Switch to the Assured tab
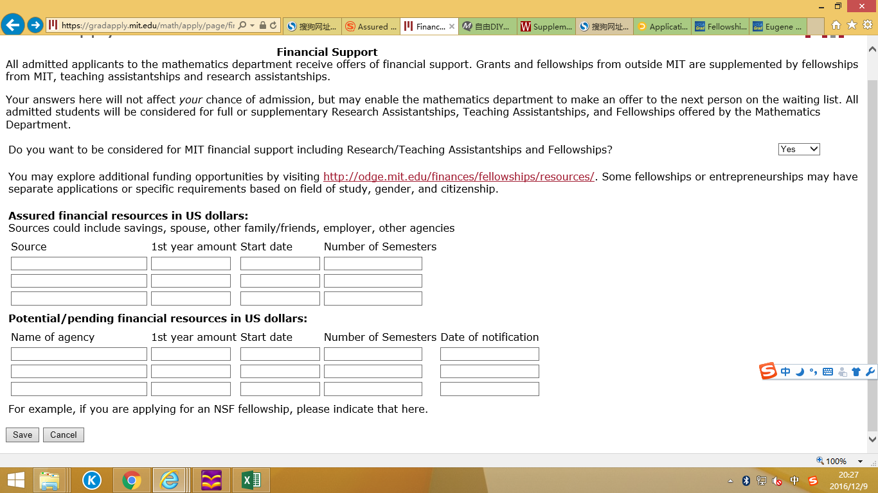This screenshot has height=493, width=878. (x=370, y=26)
